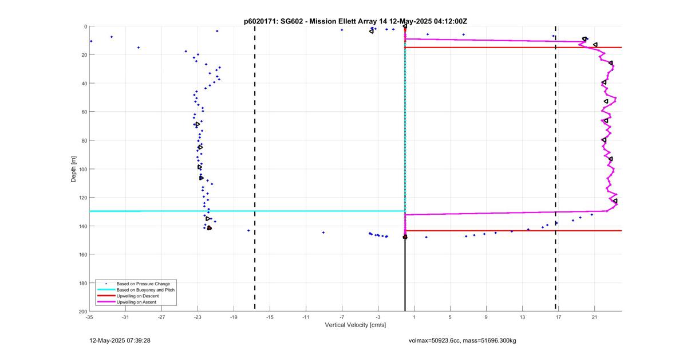687x350 pixels.
Task: Click the red horizontal line near 143 m depth
Action: 514,231
